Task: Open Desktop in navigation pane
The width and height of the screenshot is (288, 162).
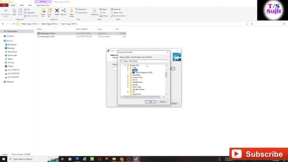Action: pyautogui.click(x=11, y=48)
